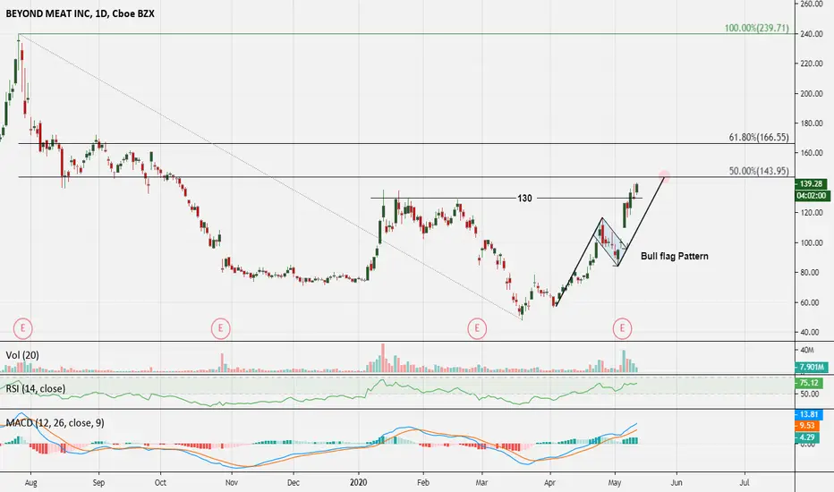This screenshot has height=492, width=834.
Task: Click the BEYOND MEAT INC chart title
Action: [80, 13]
